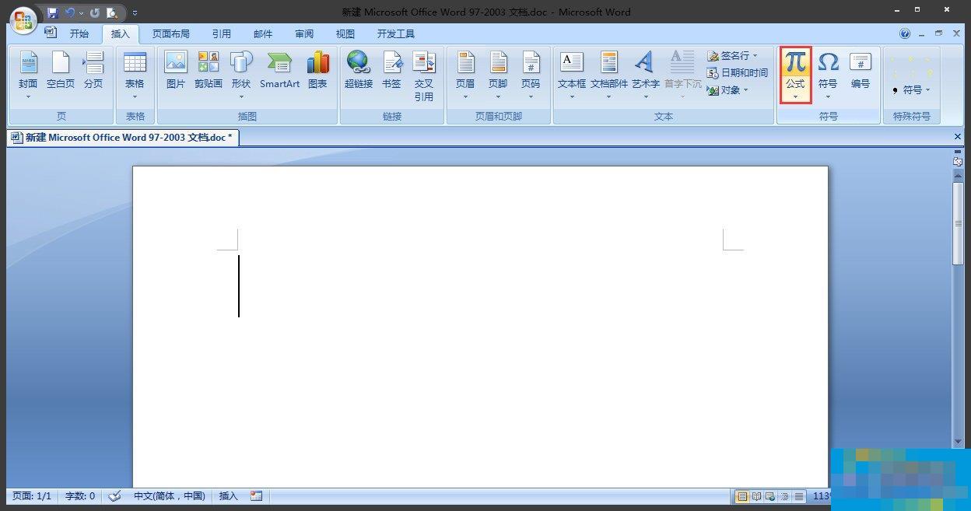
Task: Insert a page break with 分页
Action: (93, 70)
